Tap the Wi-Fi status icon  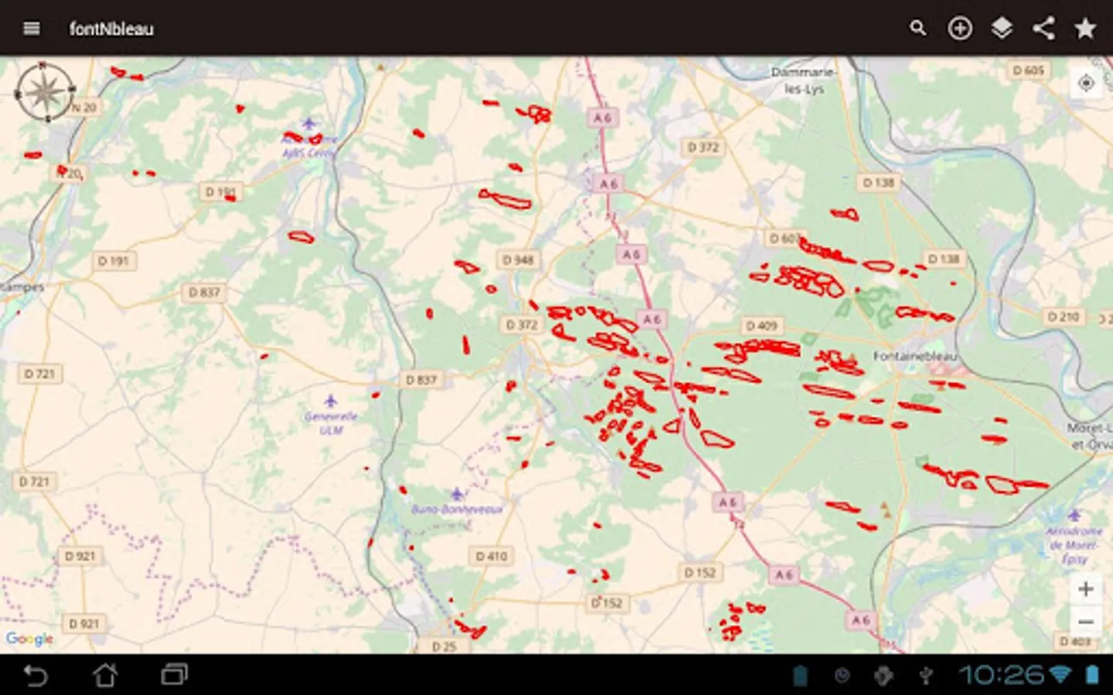point(1060,675)
